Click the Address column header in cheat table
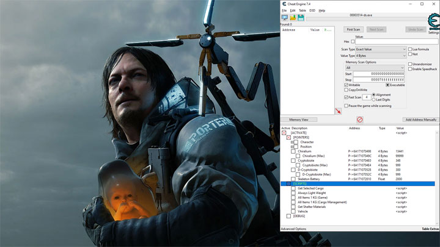 [x=354, y=128]
